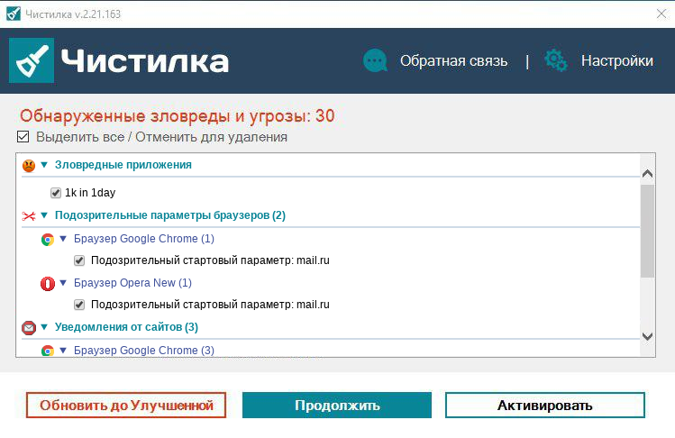Select Зловредные приложения heading text
This screenshot has height=438, width=675.
point(123,165)
